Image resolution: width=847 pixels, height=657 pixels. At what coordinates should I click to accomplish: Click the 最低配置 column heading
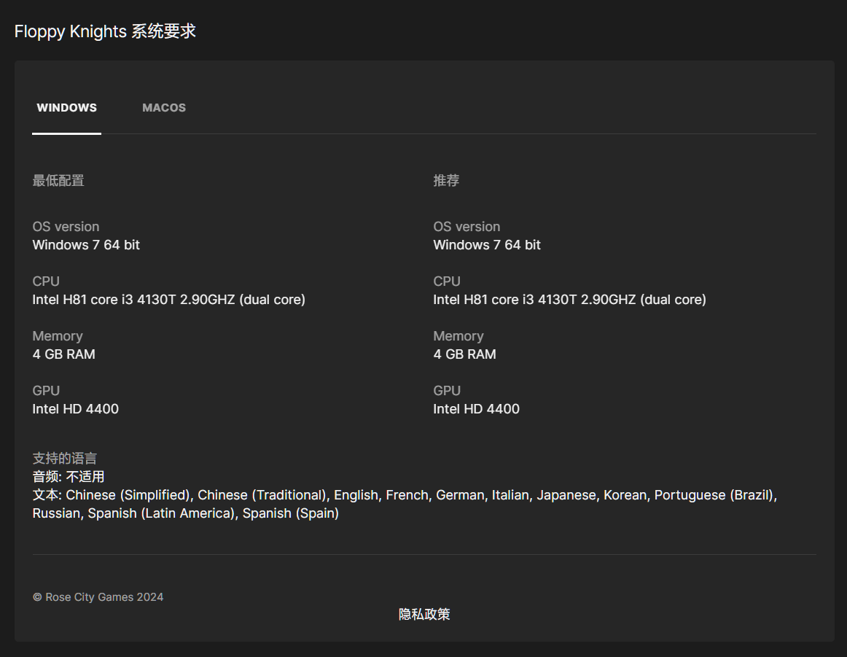click(58, 180)
